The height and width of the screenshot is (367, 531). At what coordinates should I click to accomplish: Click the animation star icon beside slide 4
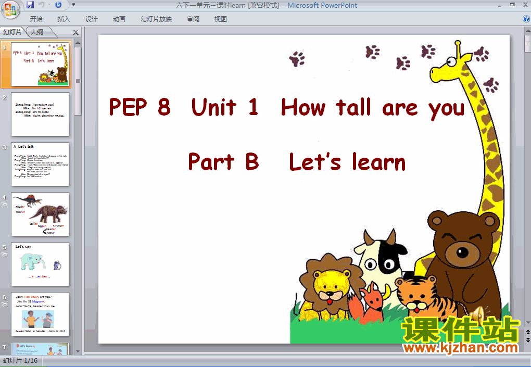(x=4, y=205)
